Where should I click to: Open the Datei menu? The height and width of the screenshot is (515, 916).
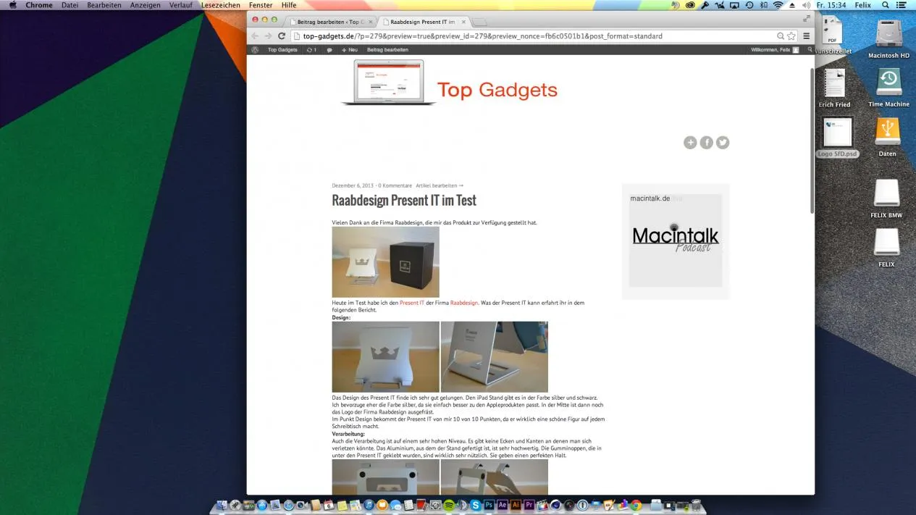tap(70, 5)
